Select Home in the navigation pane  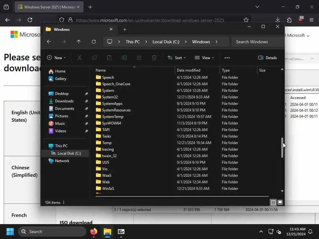60,71
